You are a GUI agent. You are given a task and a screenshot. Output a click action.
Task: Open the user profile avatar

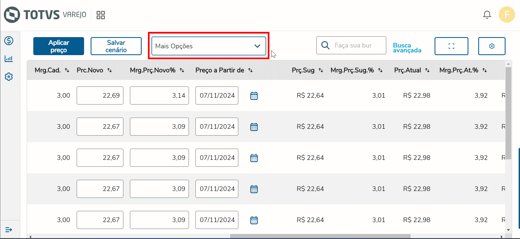tap(507, 14)
